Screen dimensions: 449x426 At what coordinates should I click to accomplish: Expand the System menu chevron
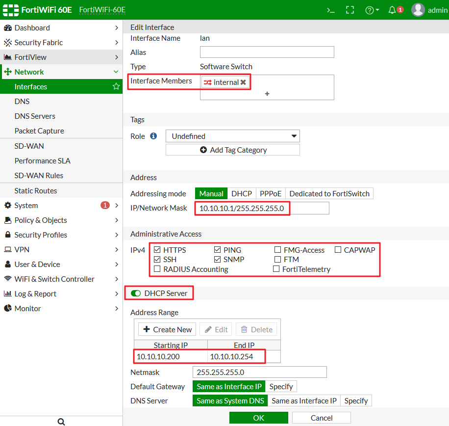point(116,205)
